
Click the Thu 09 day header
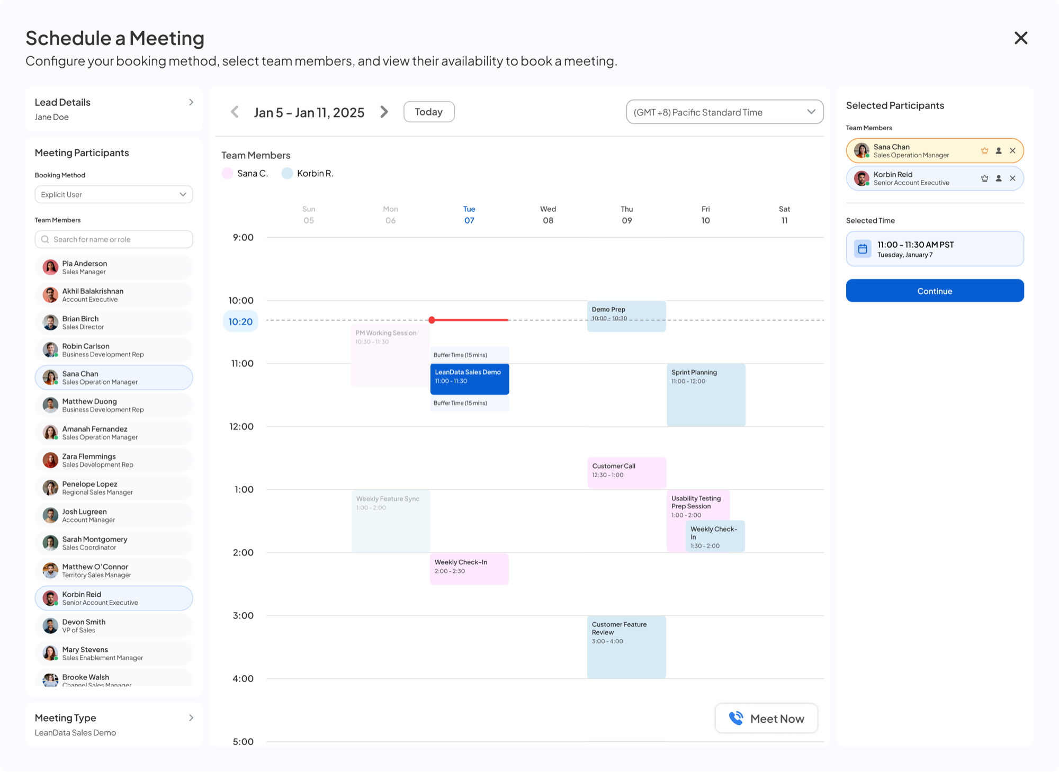(x=627, y=215)
